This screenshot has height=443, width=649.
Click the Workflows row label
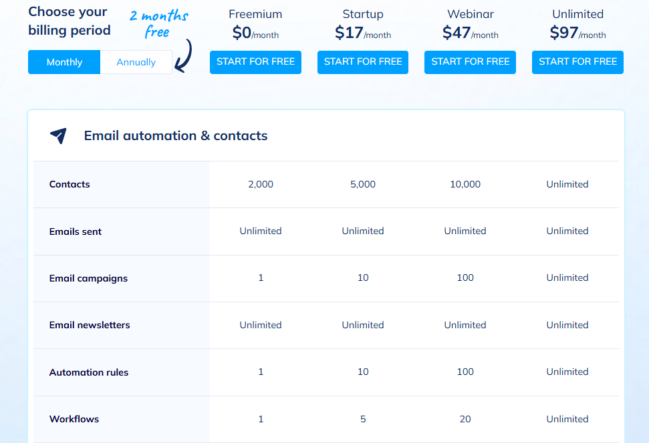point(74,419)
